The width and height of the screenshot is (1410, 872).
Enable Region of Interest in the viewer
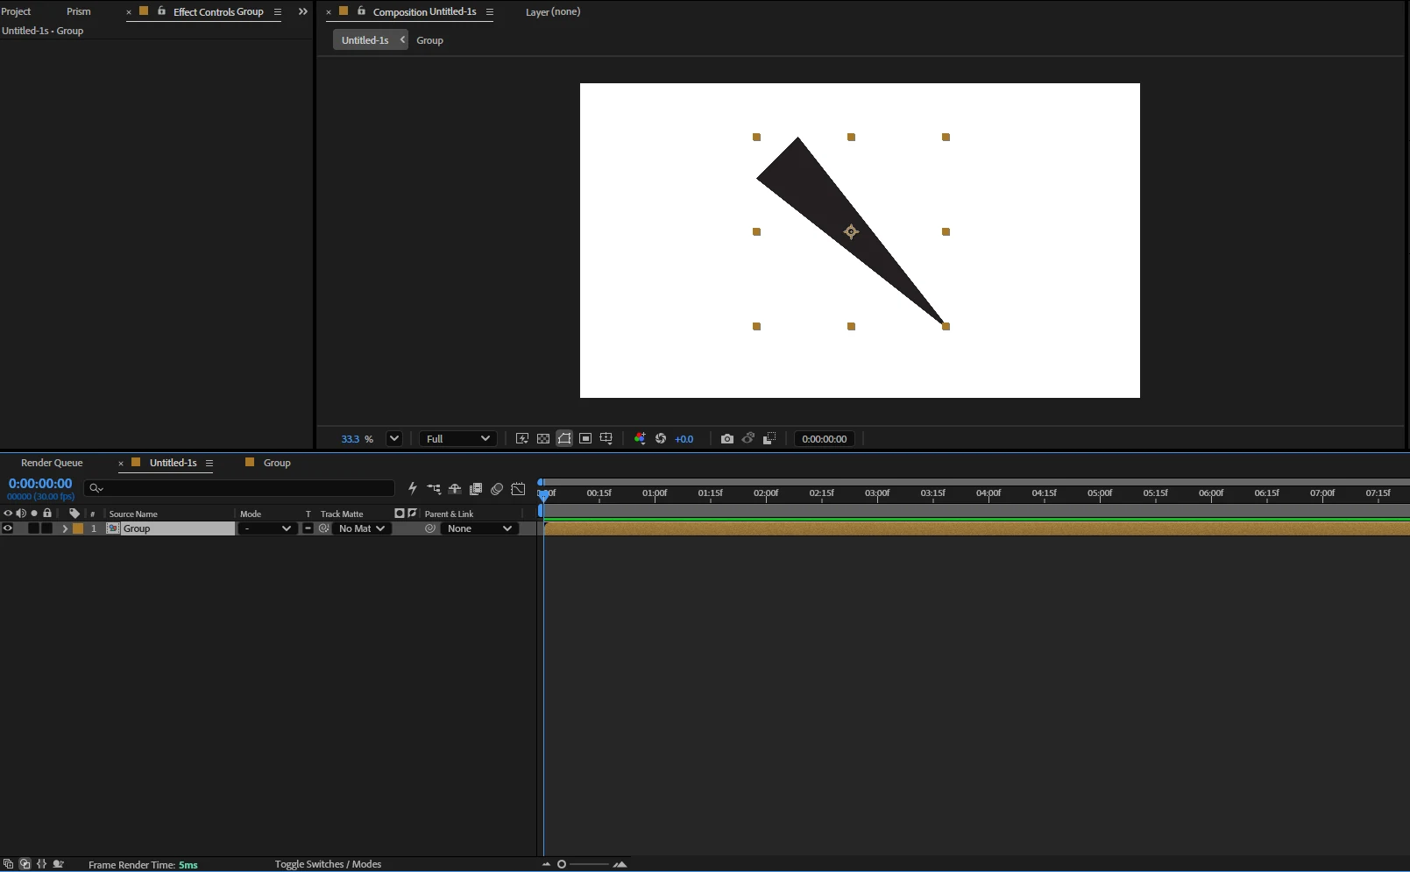pos(585,439)
